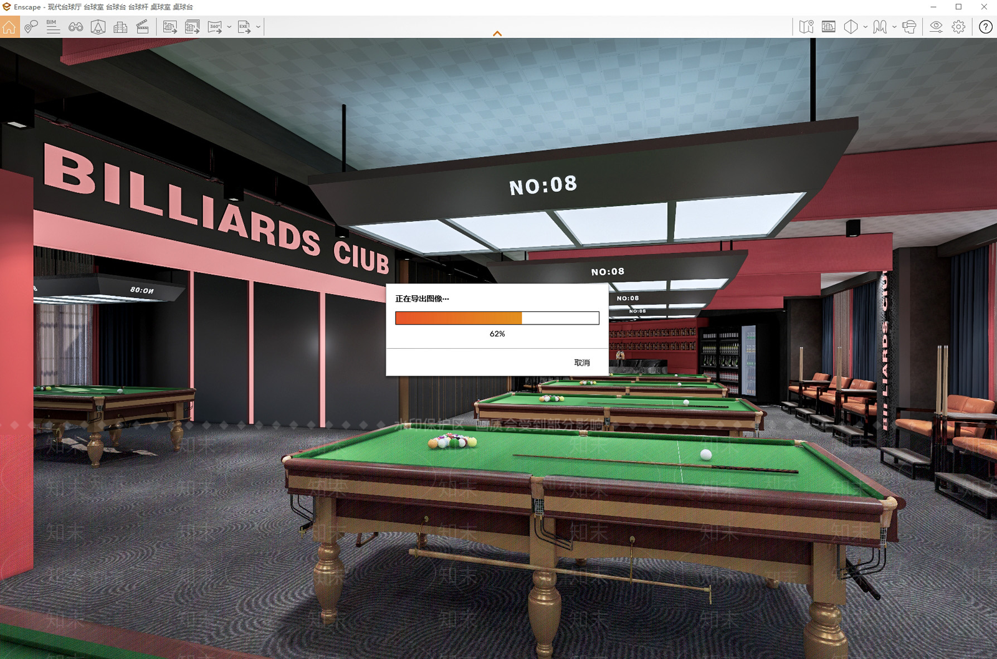997x659 pixels.
Task: Expand the EXE export dropdown arrow
Action: point(258,27)
